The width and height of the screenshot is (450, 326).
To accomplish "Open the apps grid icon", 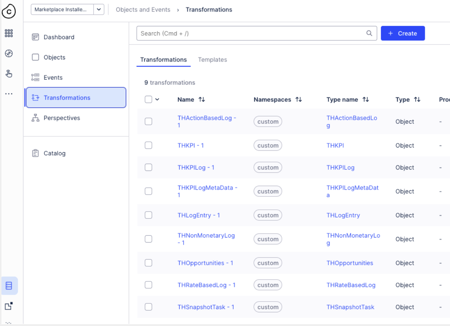I will point(9,33).
